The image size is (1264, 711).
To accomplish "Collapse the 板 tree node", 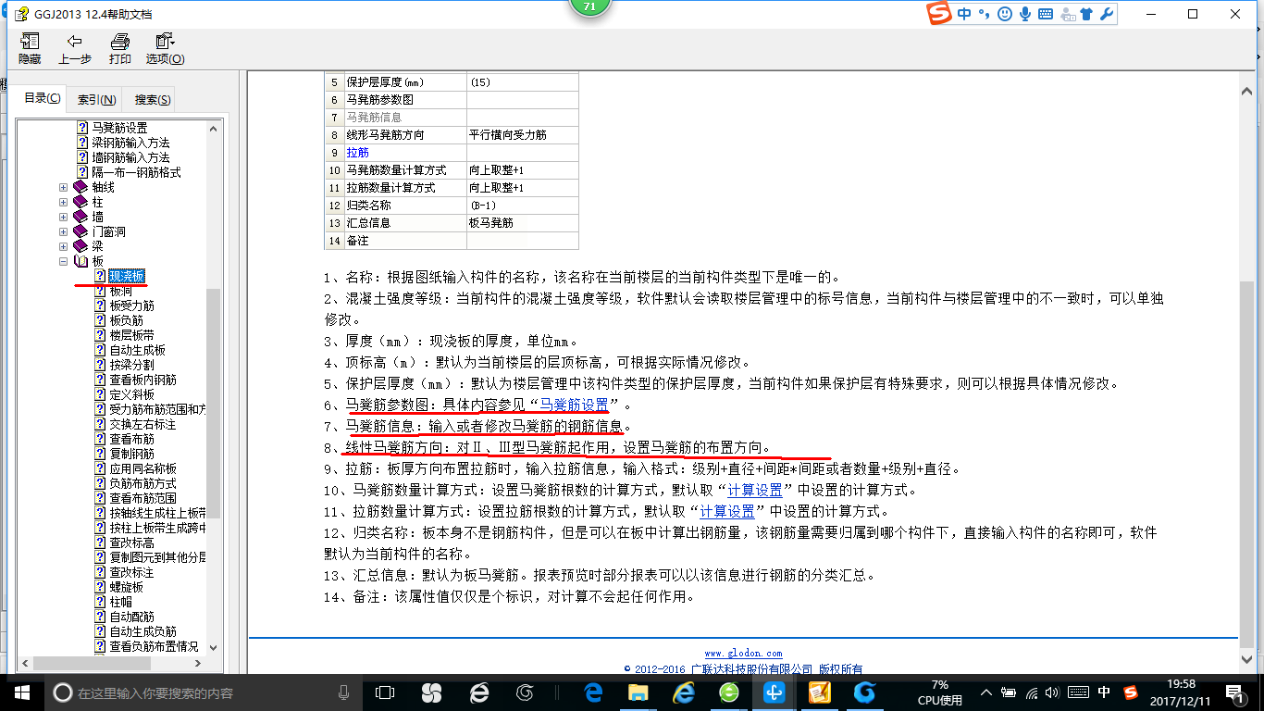I will tap(64, 261).
